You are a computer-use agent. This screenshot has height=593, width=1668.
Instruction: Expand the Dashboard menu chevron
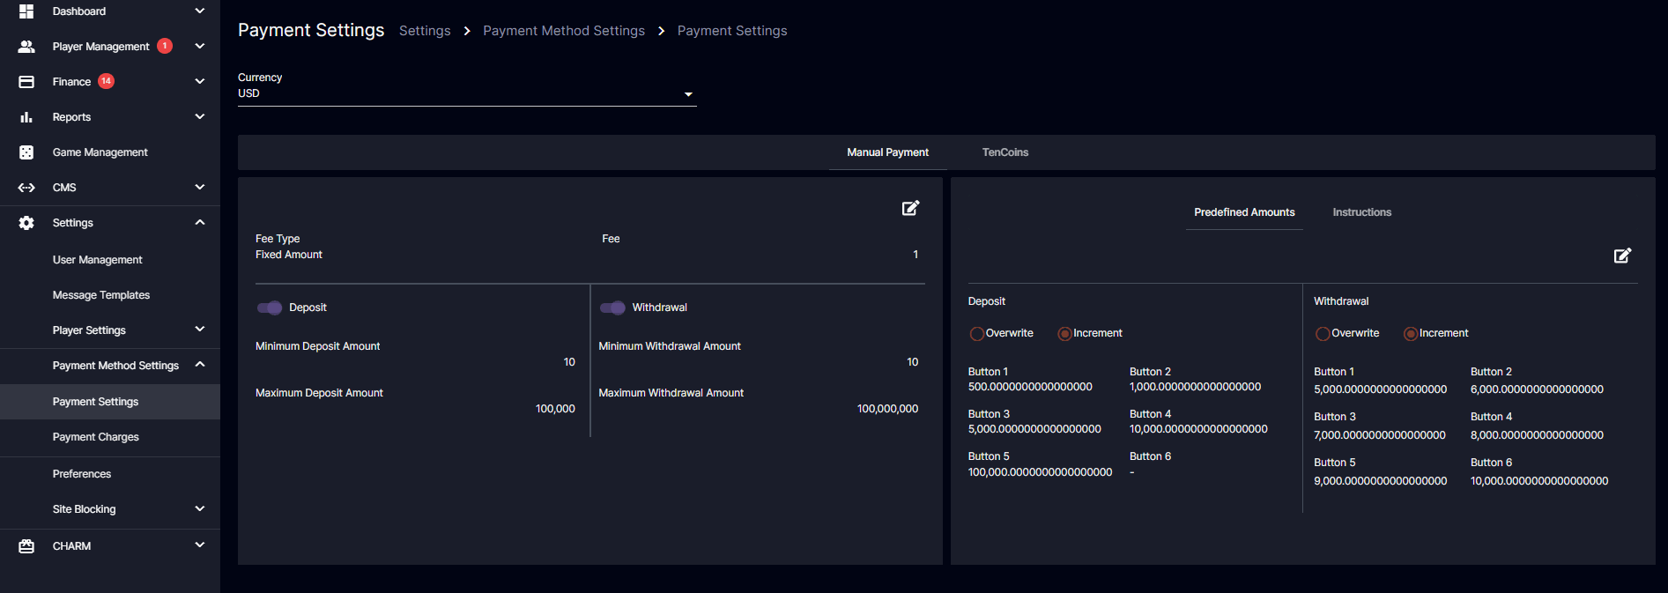[x=200, y=11]
